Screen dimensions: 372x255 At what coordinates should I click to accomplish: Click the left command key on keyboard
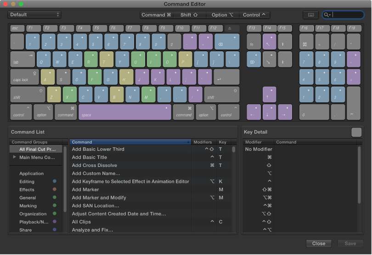click(66, 112)
